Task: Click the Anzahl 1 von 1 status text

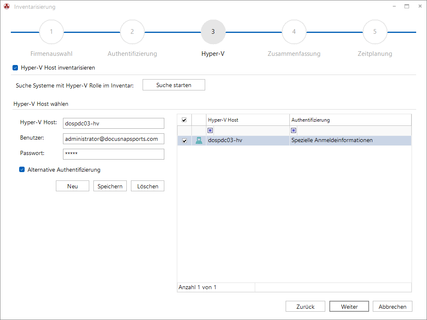Action: 197,287
